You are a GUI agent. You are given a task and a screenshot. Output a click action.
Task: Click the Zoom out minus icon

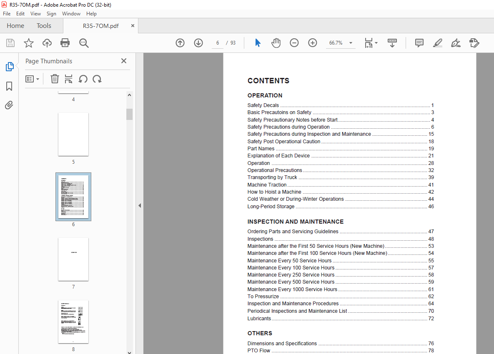[x=294, y=43]
